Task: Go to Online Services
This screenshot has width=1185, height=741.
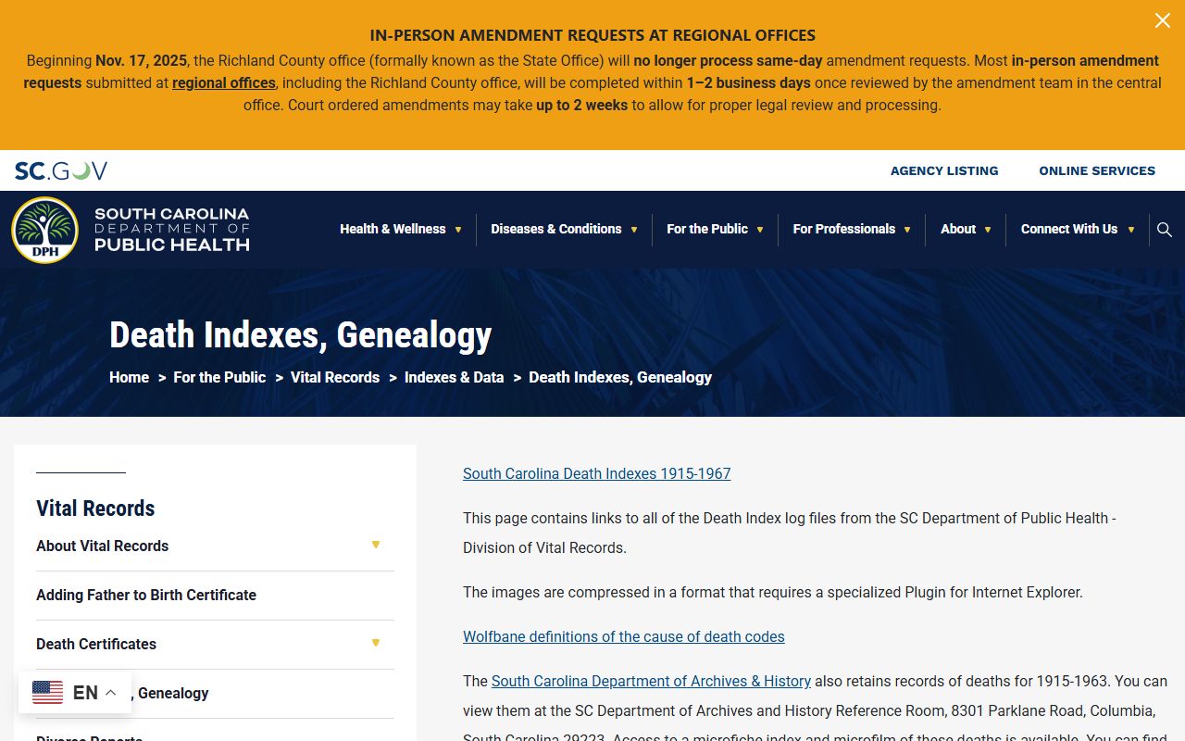Action: pyautogui.click(x=1097, y=170)
